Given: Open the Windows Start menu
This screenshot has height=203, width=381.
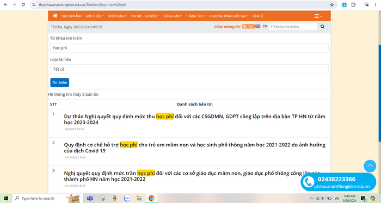Looking at the screenshot, I should point(6,199).
